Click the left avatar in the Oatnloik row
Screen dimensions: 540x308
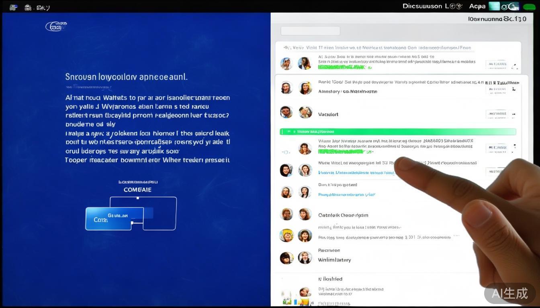286,214
